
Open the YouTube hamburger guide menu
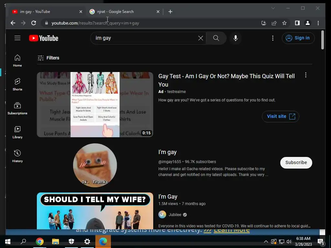[17, 38]
